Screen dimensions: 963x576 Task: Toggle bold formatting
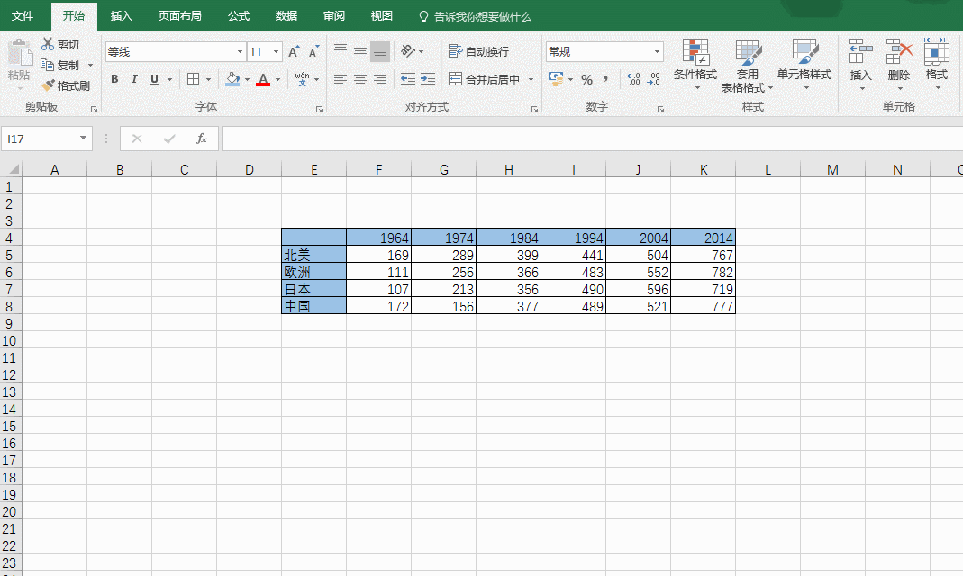[114, 79]
